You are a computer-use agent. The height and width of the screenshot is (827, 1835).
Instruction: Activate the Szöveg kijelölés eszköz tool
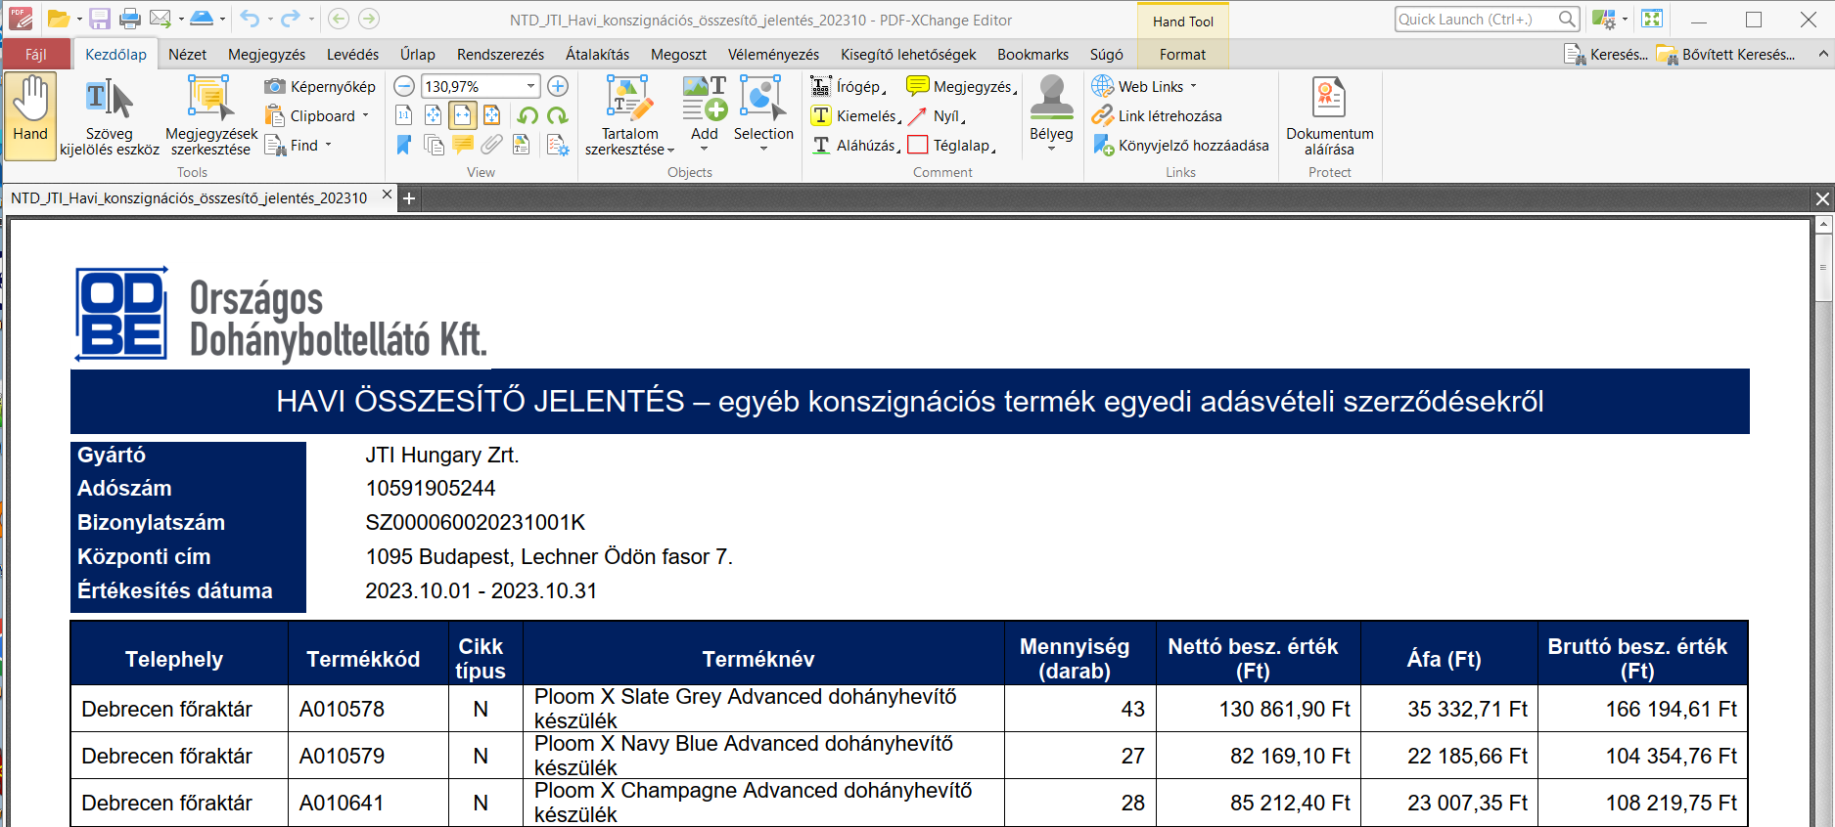tap(110, 117)
